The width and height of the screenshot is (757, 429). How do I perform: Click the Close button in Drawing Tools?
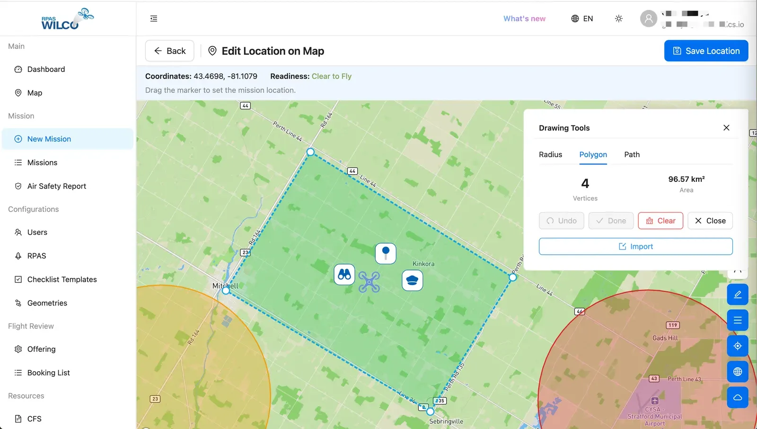(710, 221)
